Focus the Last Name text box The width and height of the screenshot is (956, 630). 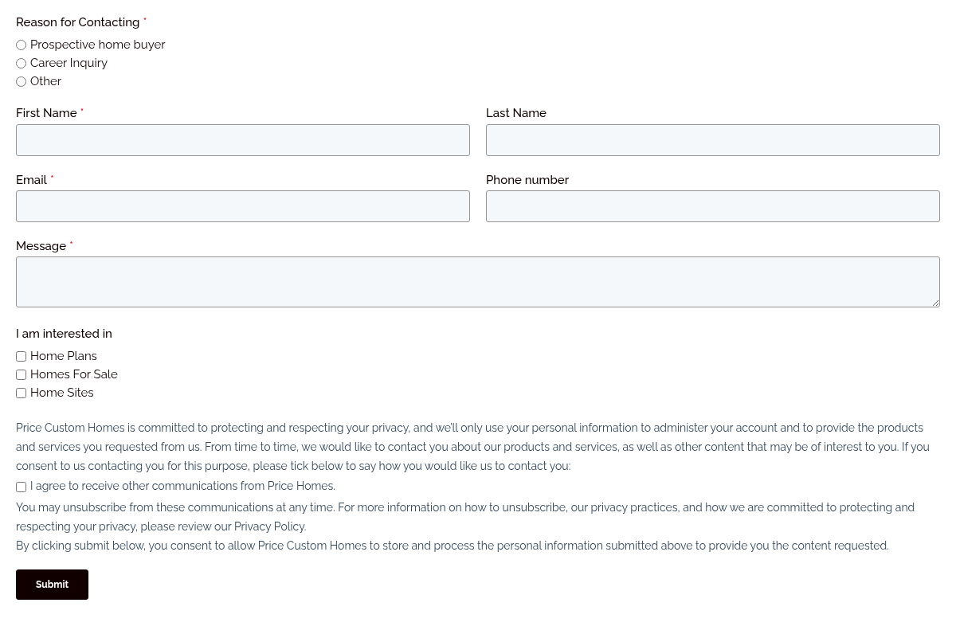tap(713, 140)
